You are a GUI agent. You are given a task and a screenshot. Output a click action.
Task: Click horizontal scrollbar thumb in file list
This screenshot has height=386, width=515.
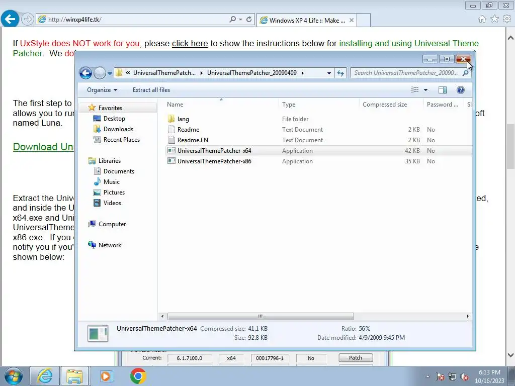(x=261, y=317)
